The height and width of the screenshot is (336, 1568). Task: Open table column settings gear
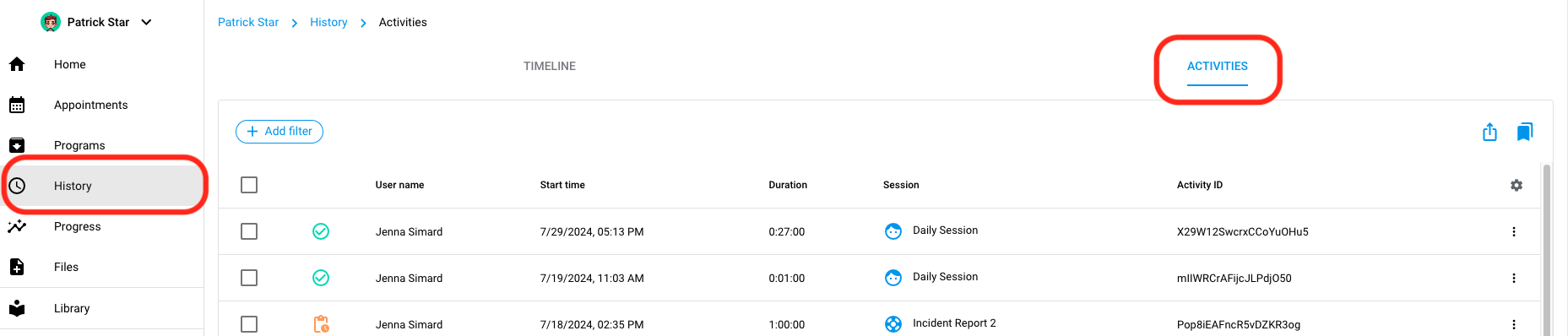point(1516,185)
